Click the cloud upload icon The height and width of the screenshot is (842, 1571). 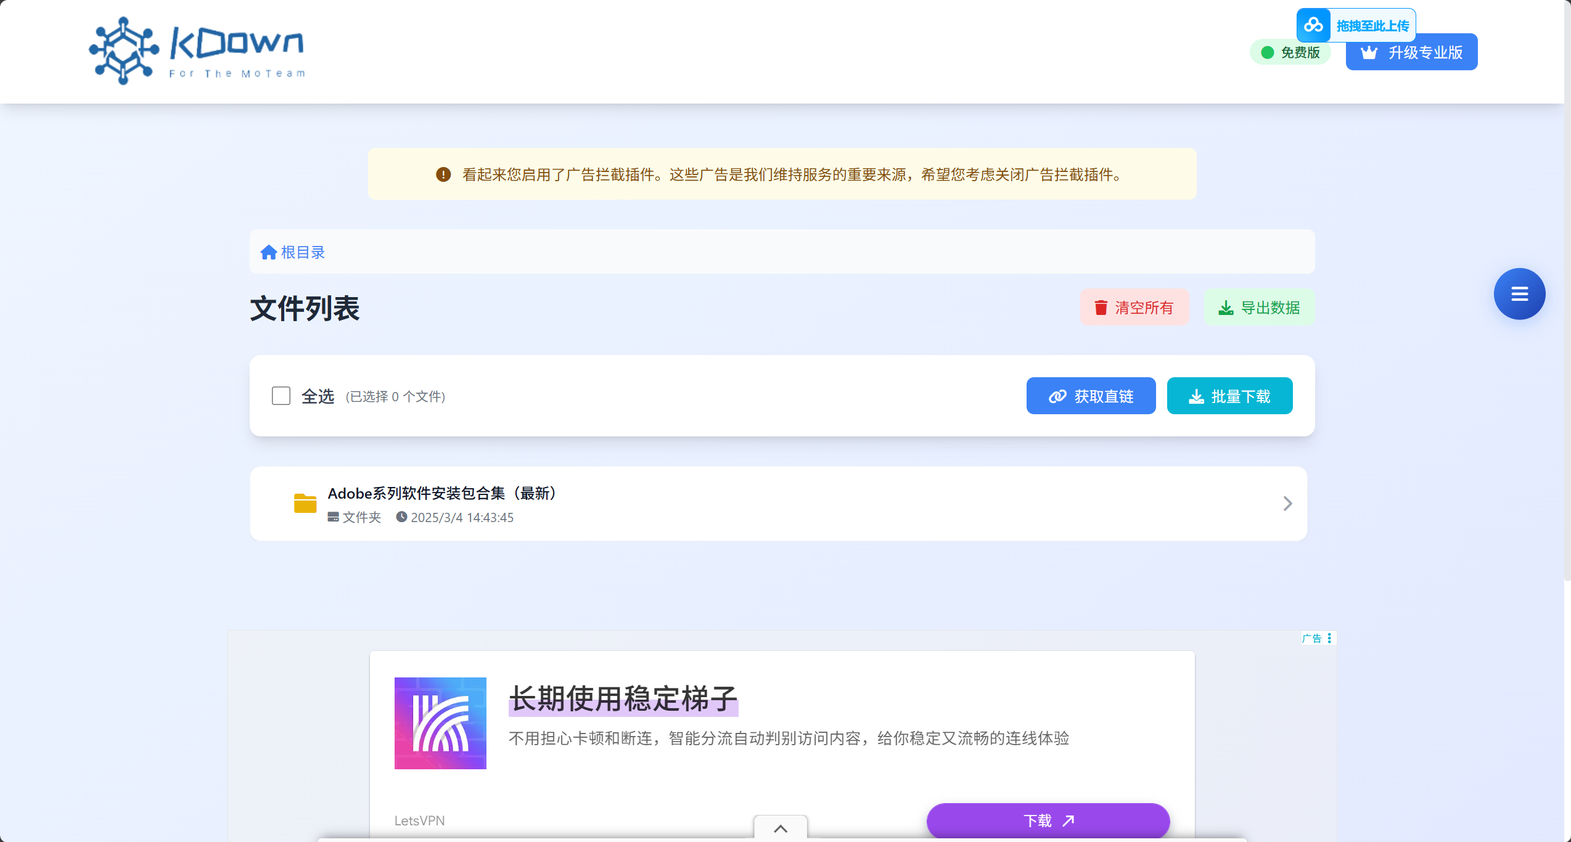(1313, 25)
